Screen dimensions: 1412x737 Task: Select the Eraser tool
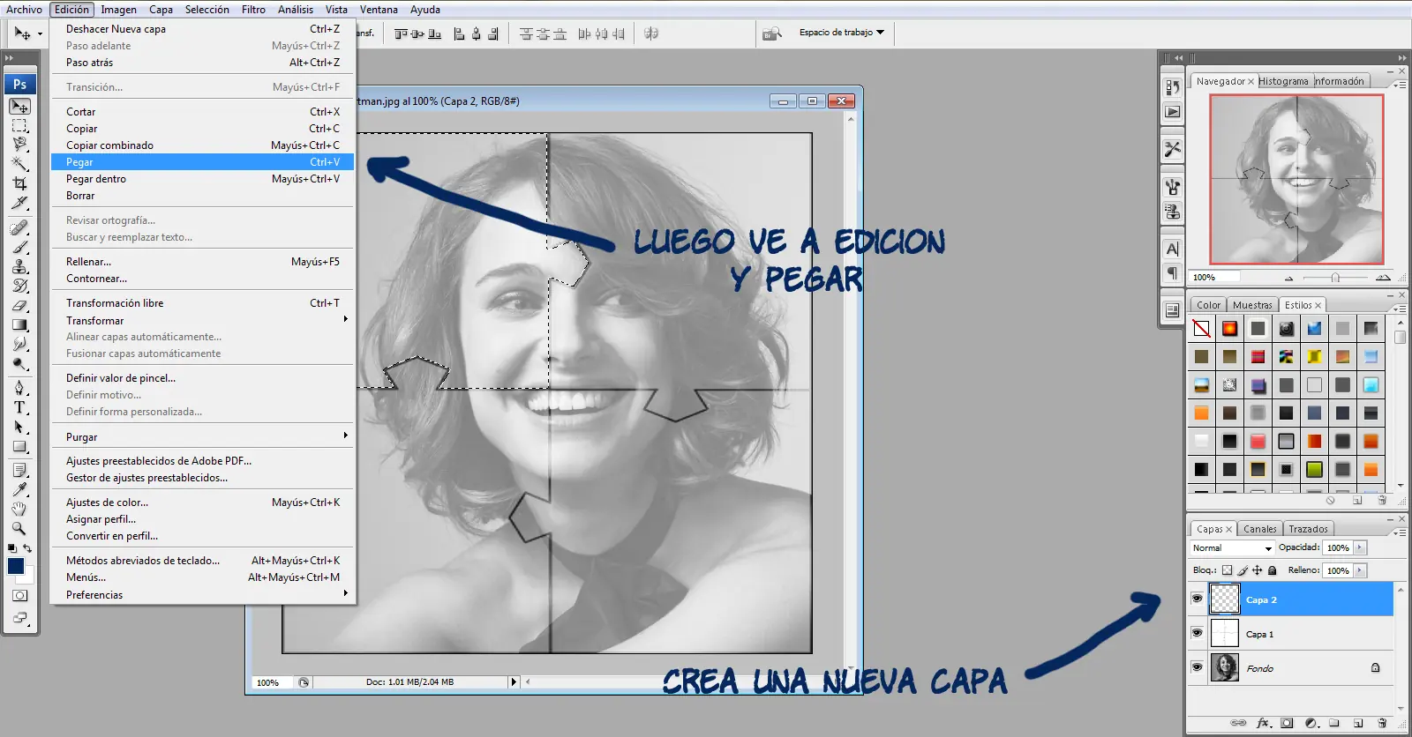[x=19, y=305]
